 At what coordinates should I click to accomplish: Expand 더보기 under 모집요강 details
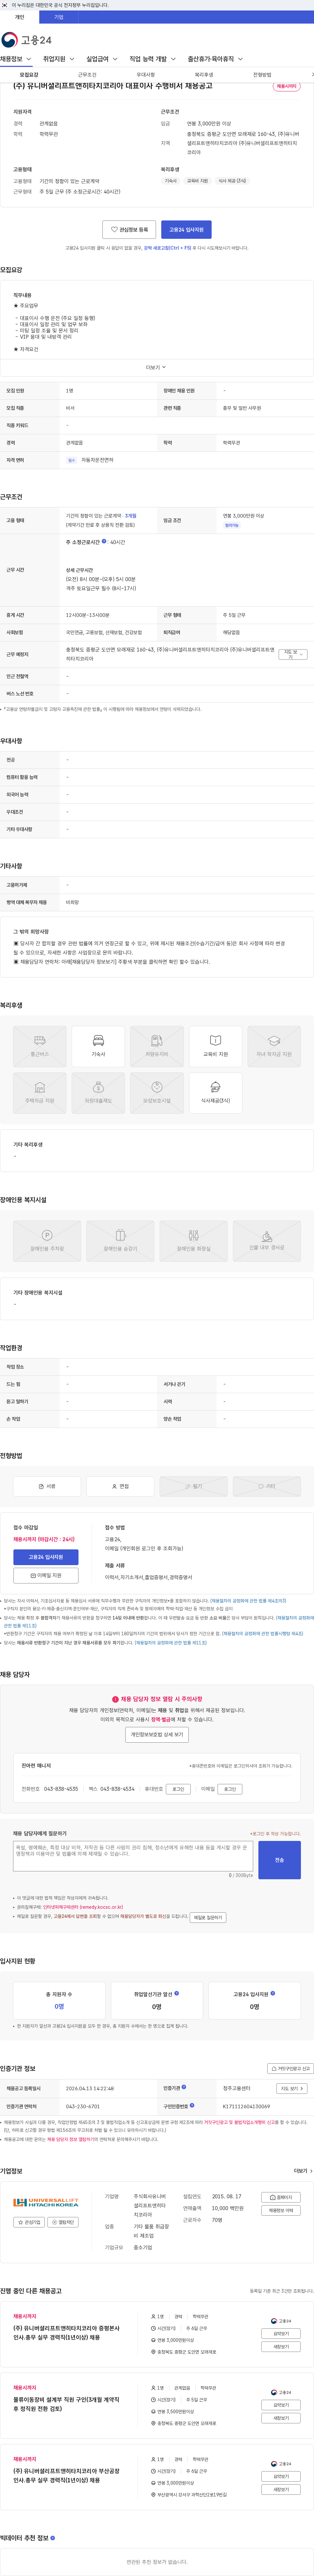tap(157, 367)
